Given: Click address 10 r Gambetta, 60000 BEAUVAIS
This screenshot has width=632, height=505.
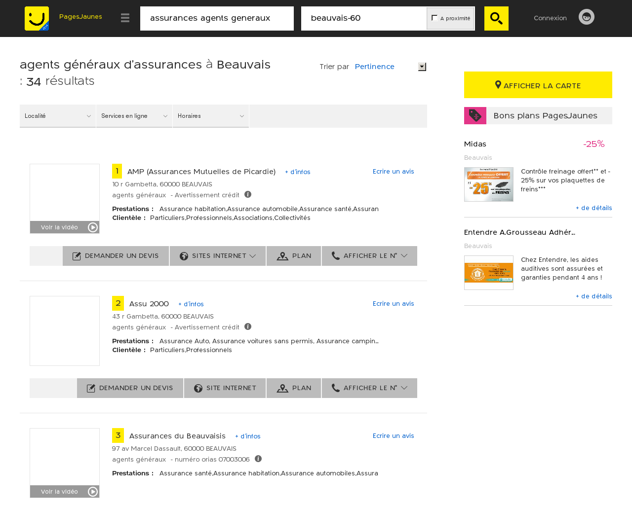Looking at the screenshot, I should 162,184.
